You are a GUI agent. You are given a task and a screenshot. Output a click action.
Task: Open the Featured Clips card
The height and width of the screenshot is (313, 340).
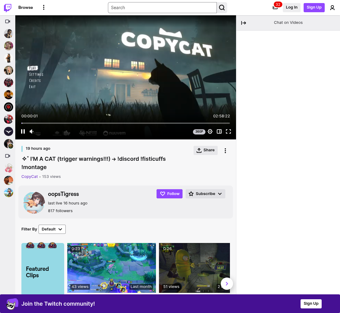(x=43, y=269)
